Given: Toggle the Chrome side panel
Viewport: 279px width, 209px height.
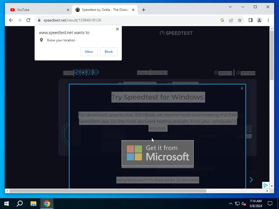Looking at the screenshot, I should coord(251,20).
